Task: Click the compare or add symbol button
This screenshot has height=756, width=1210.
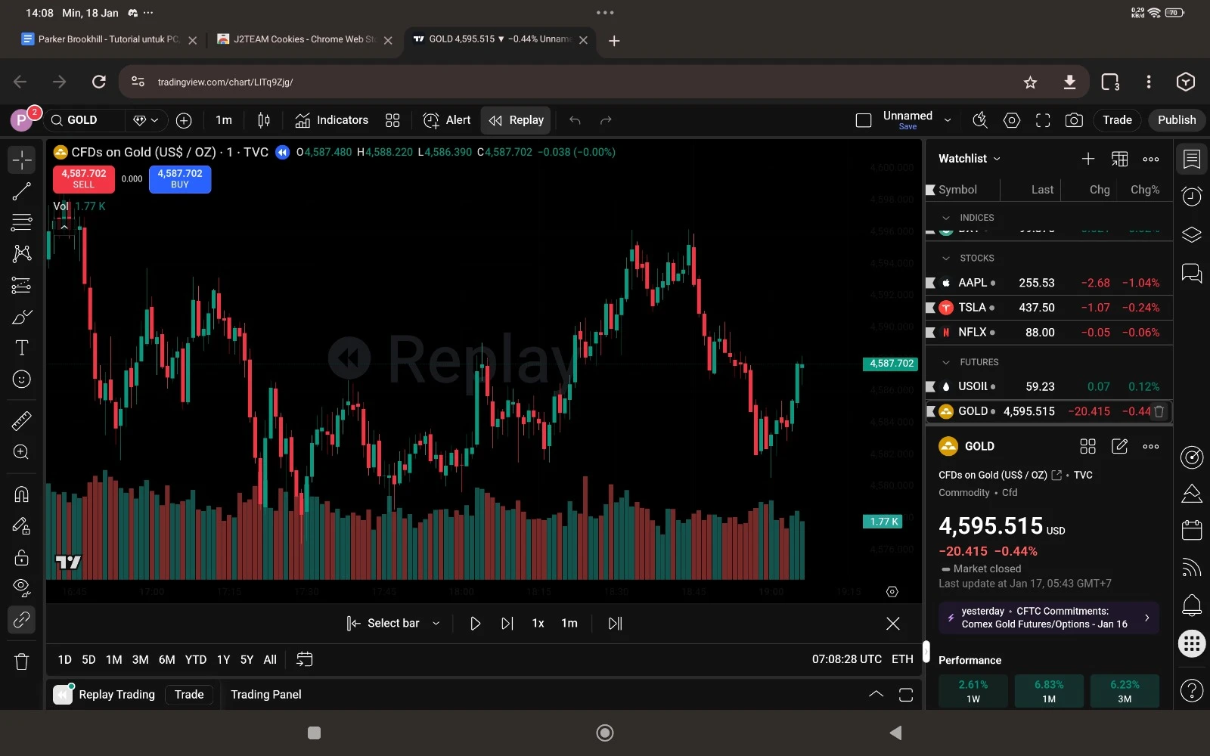Action: pyautogui.click(x=184, y=120)
